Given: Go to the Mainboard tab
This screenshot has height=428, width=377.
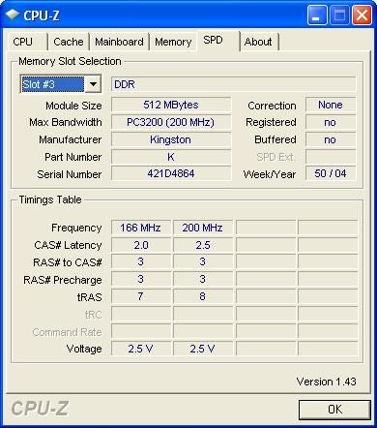Looking at the screenshot, I should point(119,42).
